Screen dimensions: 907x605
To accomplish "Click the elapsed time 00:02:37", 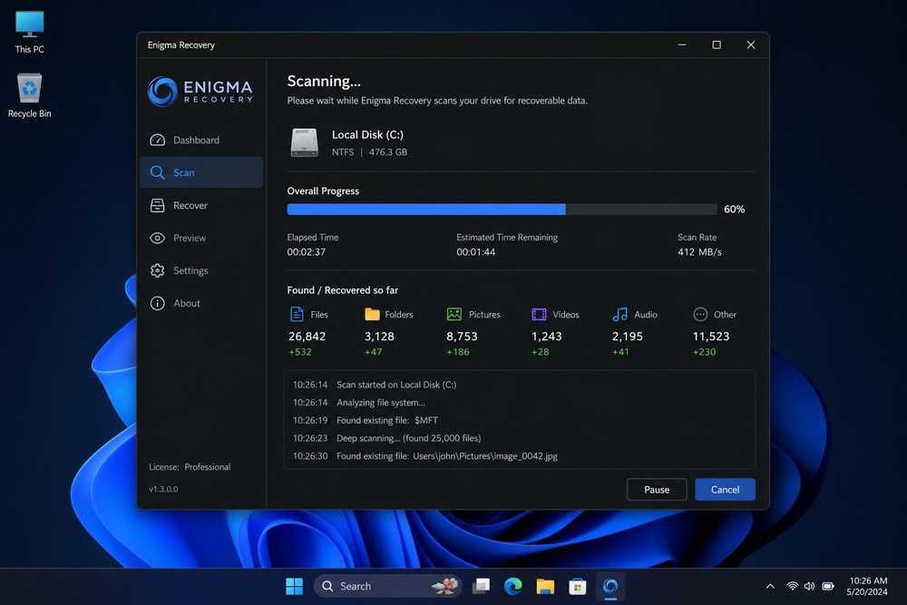I will (306, 252).
